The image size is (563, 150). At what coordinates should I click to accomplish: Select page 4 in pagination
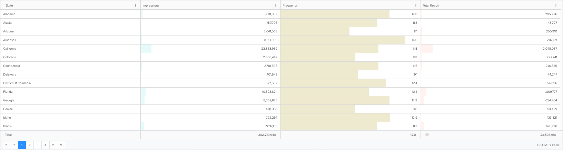pyautogui.click(x=45, y=145)
